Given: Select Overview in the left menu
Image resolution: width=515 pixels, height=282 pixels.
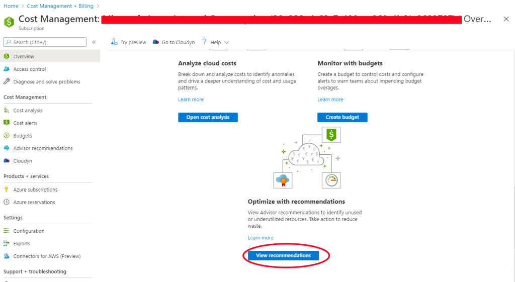Looking at the screenshot, I should tap(24, 57).
